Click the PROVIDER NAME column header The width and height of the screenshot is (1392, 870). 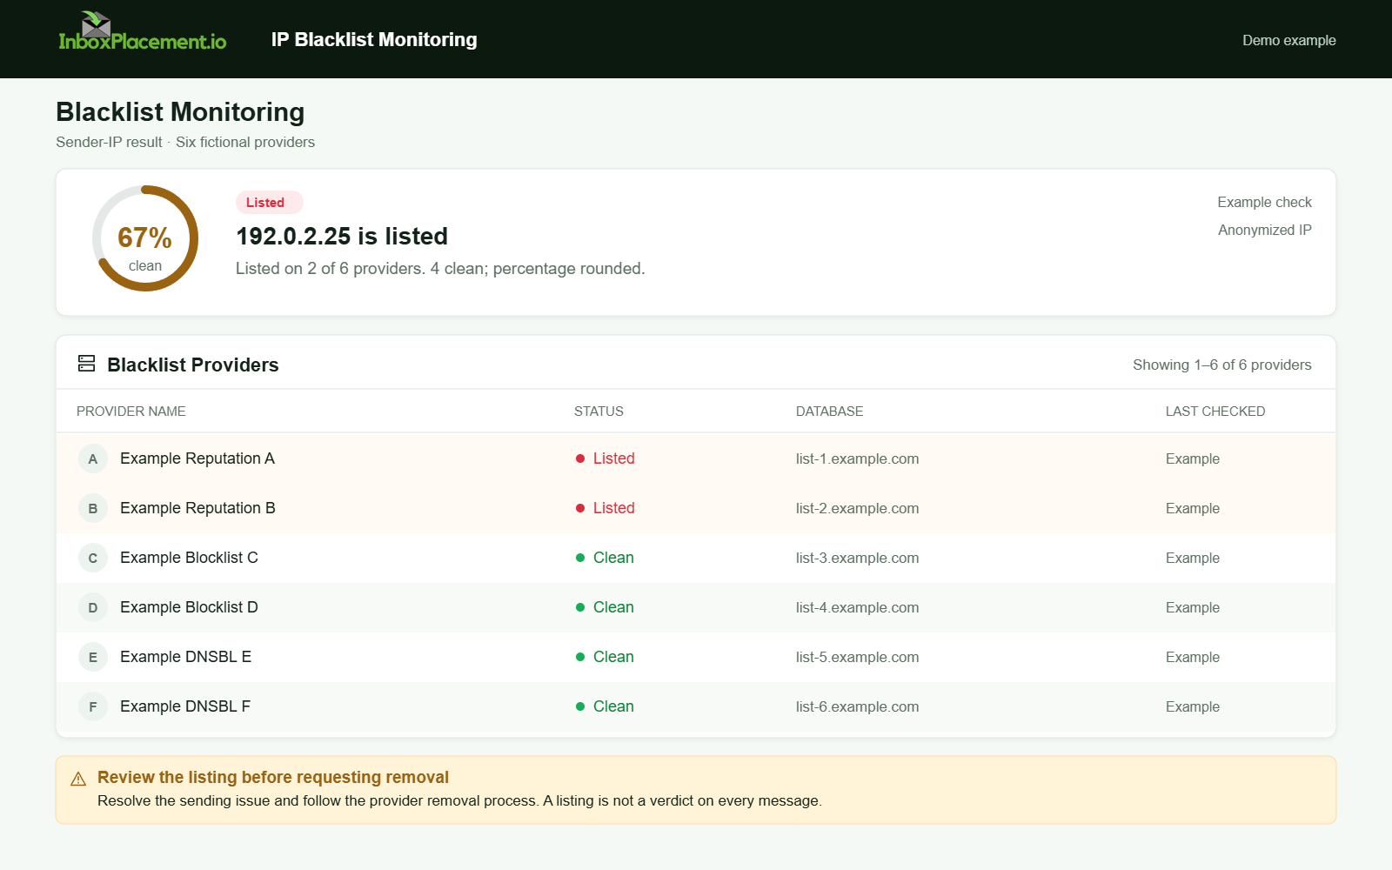[131, 412]
